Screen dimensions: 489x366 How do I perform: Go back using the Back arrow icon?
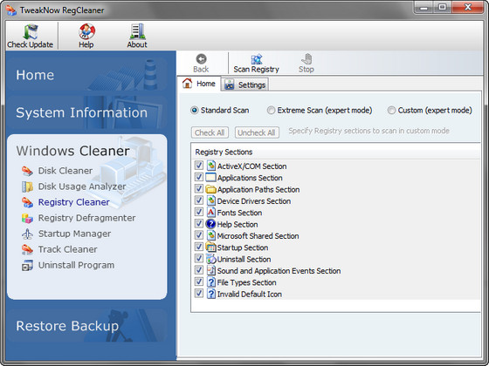(201, 59)
